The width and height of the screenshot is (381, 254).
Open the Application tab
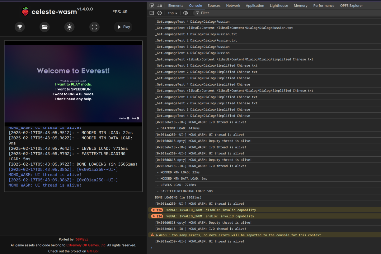click(255, 6)
